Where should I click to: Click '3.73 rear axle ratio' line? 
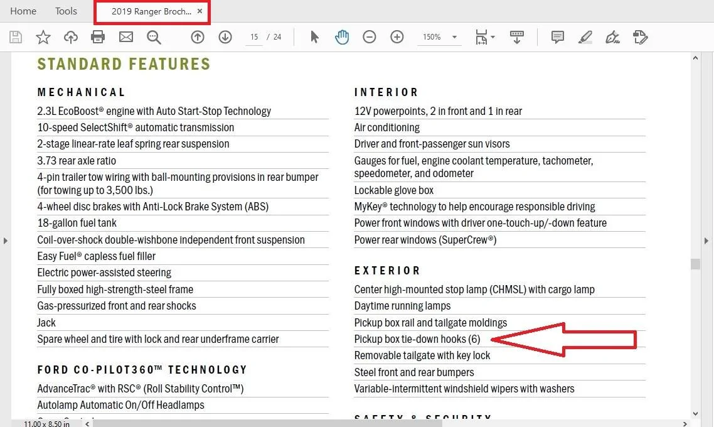coord(77,161)
